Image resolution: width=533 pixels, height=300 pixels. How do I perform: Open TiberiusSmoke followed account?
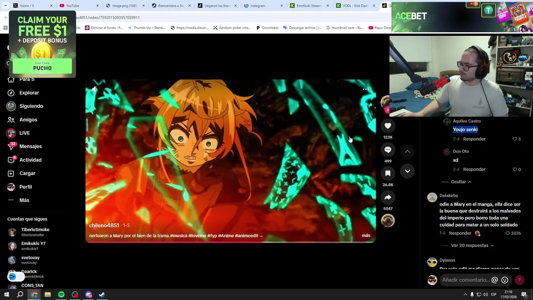[35, 232]
